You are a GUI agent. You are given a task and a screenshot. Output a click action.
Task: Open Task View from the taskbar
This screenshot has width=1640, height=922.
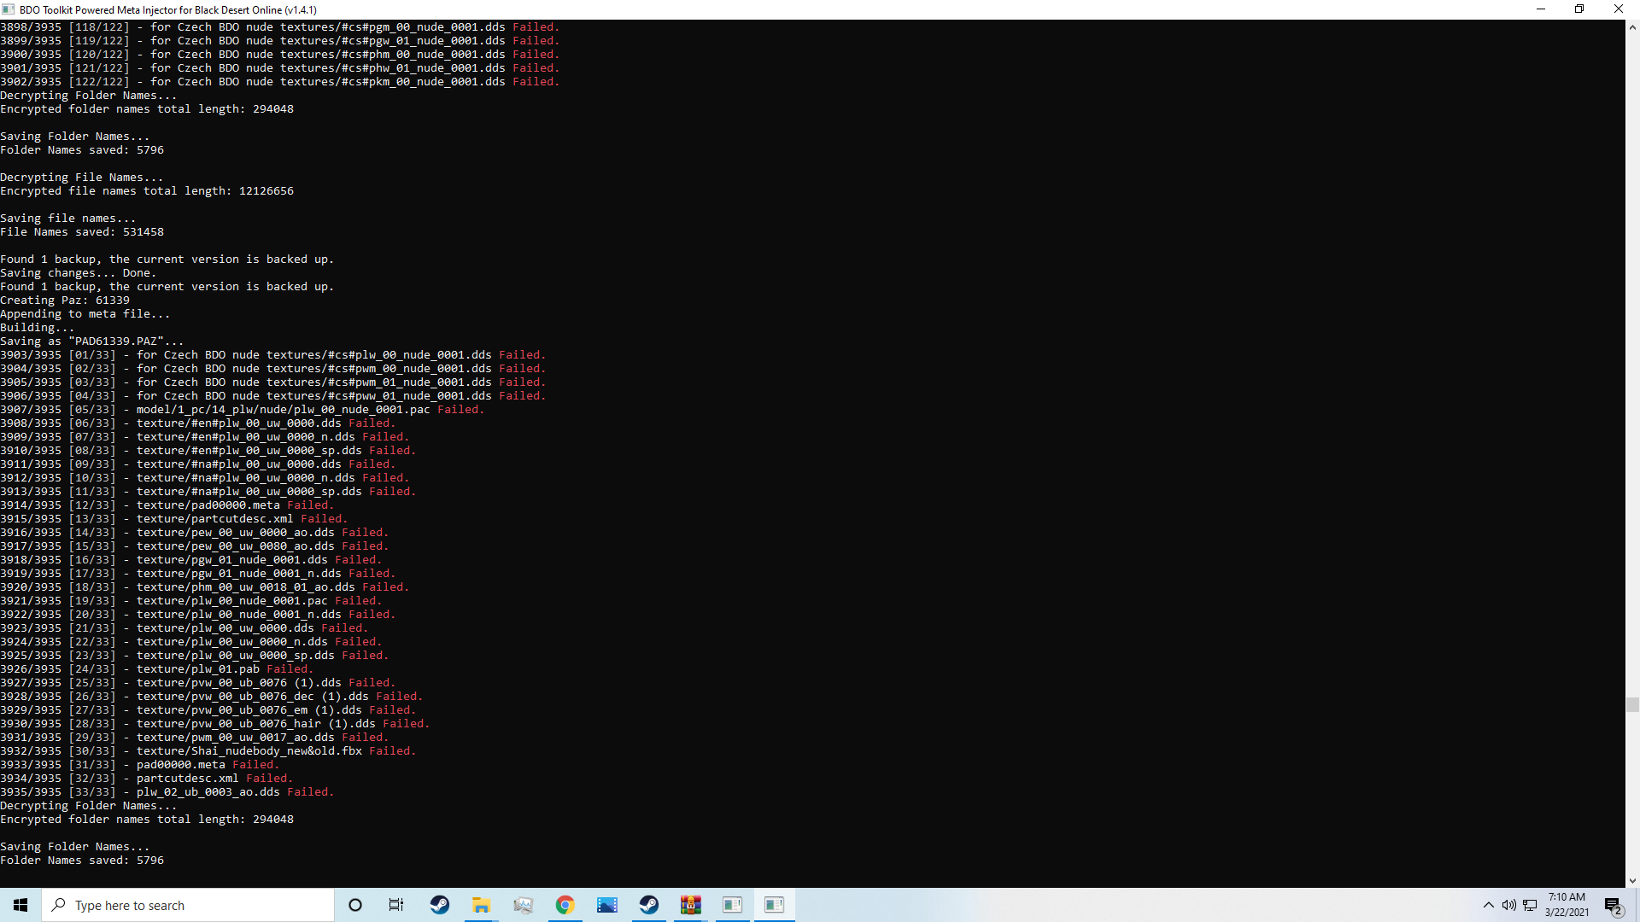396,905
